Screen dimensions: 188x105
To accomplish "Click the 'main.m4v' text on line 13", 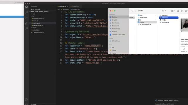I will coord(96,46).
